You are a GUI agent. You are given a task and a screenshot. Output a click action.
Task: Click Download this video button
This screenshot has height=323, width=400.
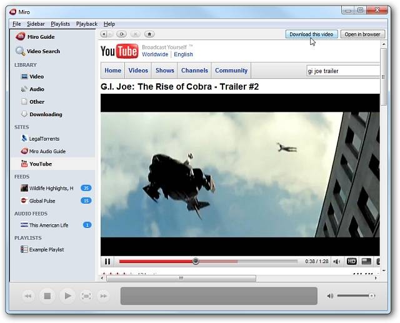coord(311,34)
